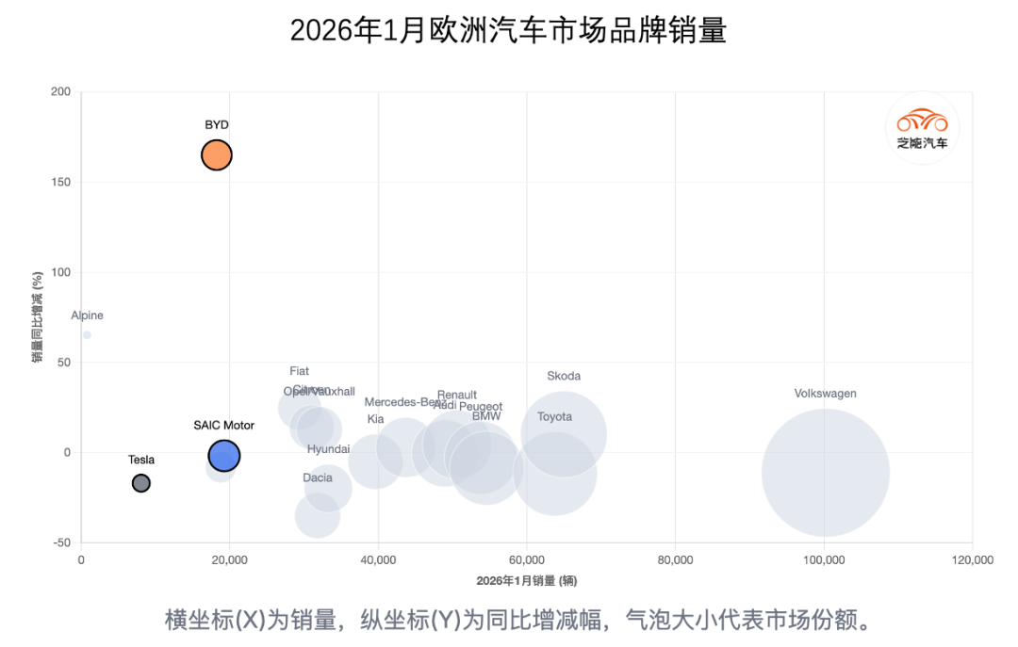Click the x-axis tick "60,000"
Viewport: 1018px width, 647px height.
[x=527, y=560]
